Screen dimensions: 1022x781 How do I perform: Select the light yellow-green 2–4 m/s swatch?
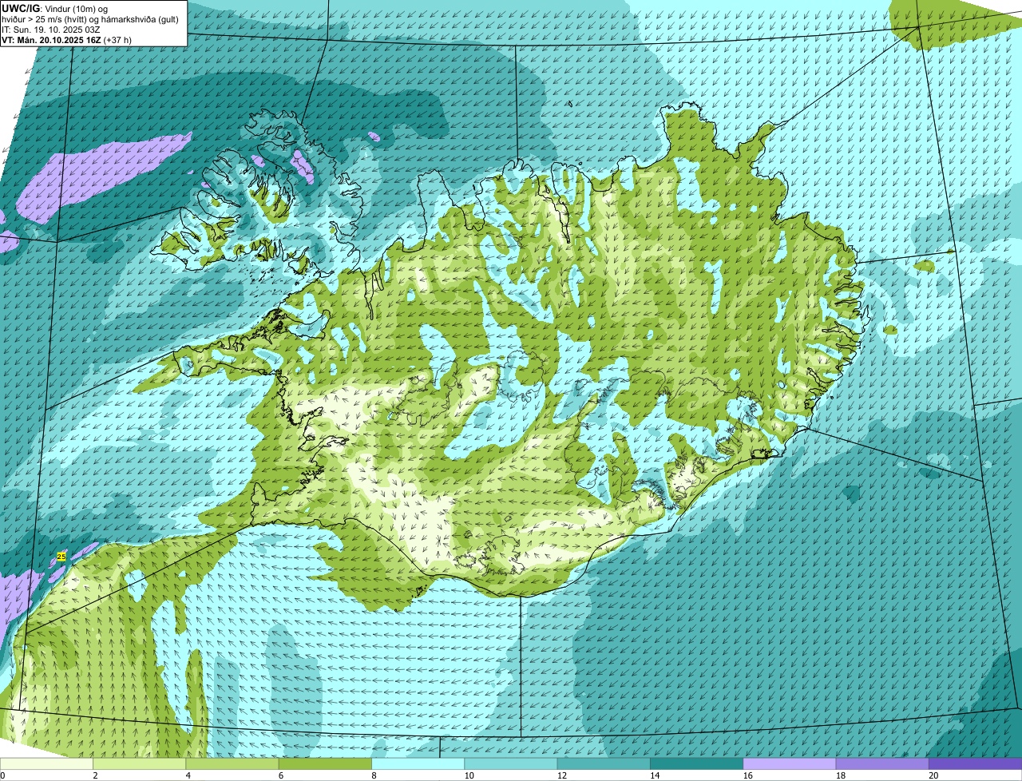coord(140,763)
